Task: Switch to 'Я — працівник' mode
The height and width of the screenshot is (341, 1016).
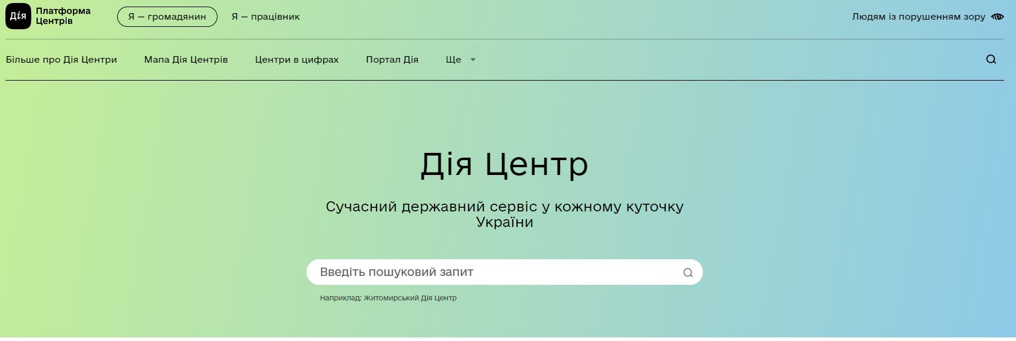Action: tap(265, 17)
